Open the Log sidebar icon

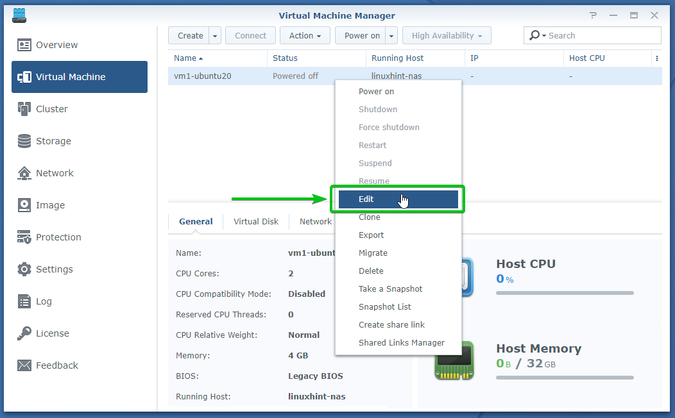click(x=24, y=301)
